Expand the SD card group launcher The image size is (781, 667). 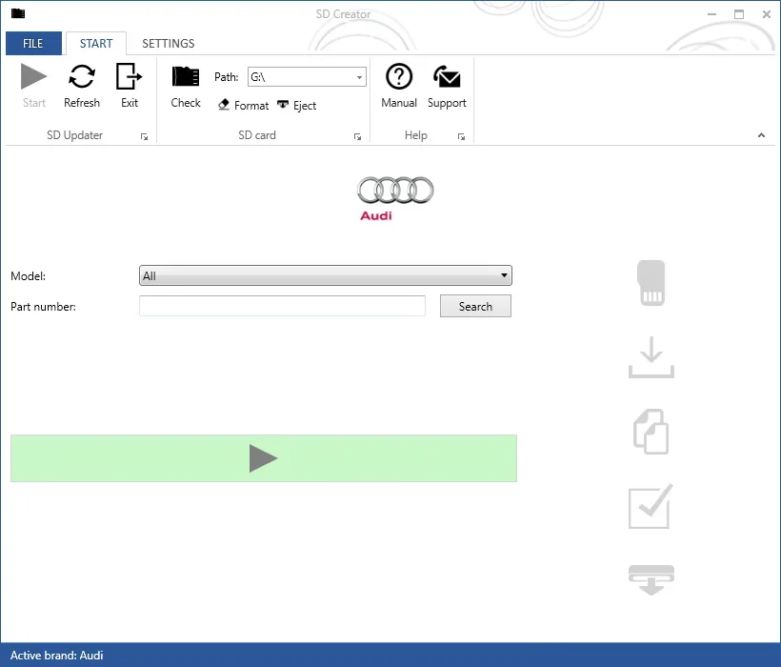[357, 136]
